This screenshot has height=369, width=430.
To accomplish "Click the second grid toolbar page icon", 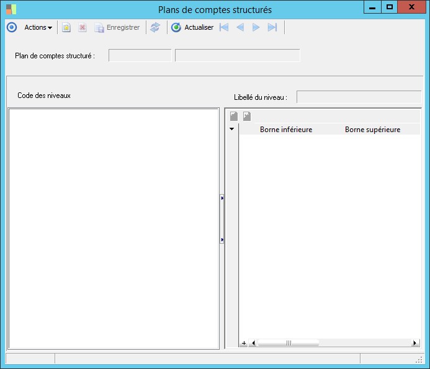I will 246,116.
